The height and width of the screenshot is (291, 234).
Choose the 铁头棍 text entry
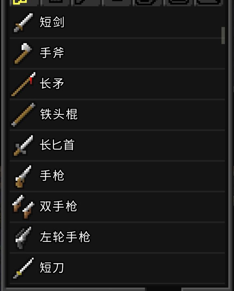point(58,114)
